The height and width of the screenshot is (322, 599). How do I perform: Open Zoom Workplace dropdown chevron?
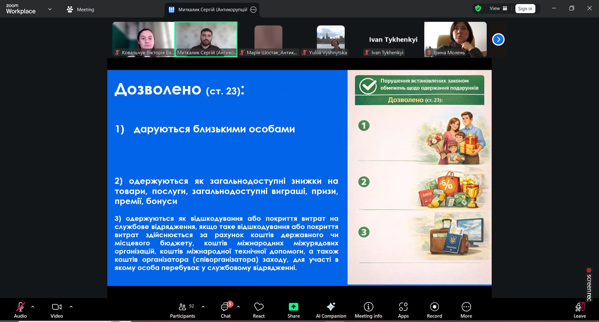coord(50,9)
